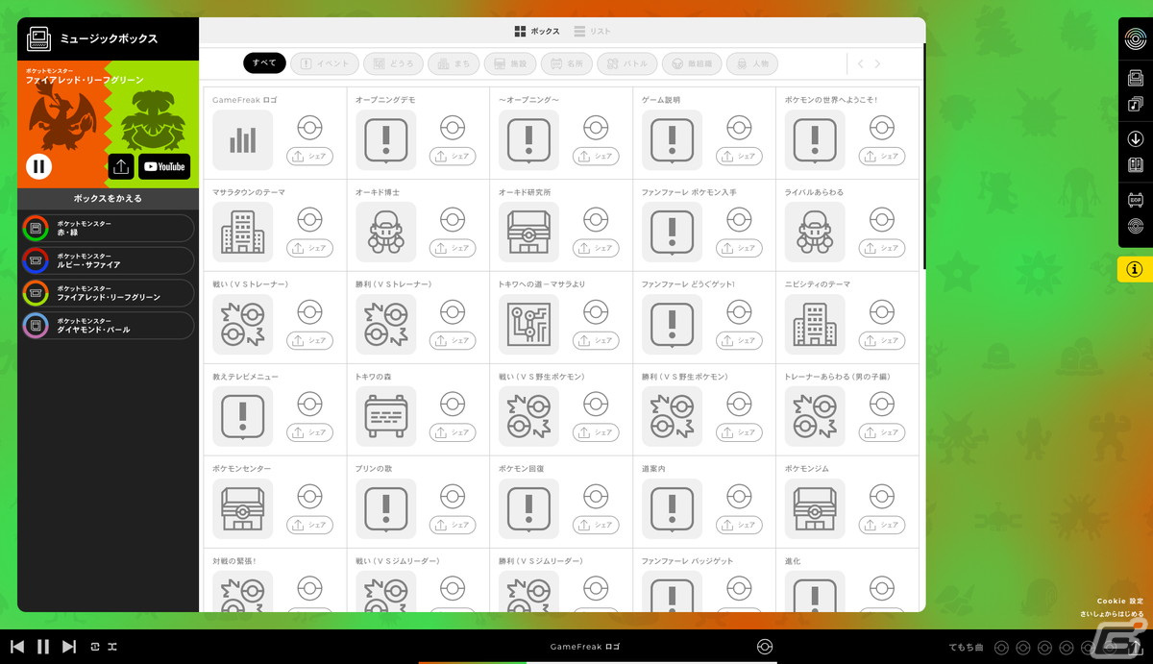The width and height of the screenshot is (1153, 664).
Task: Switch to the ボックス view tab
Action: [x=537, y=32]
